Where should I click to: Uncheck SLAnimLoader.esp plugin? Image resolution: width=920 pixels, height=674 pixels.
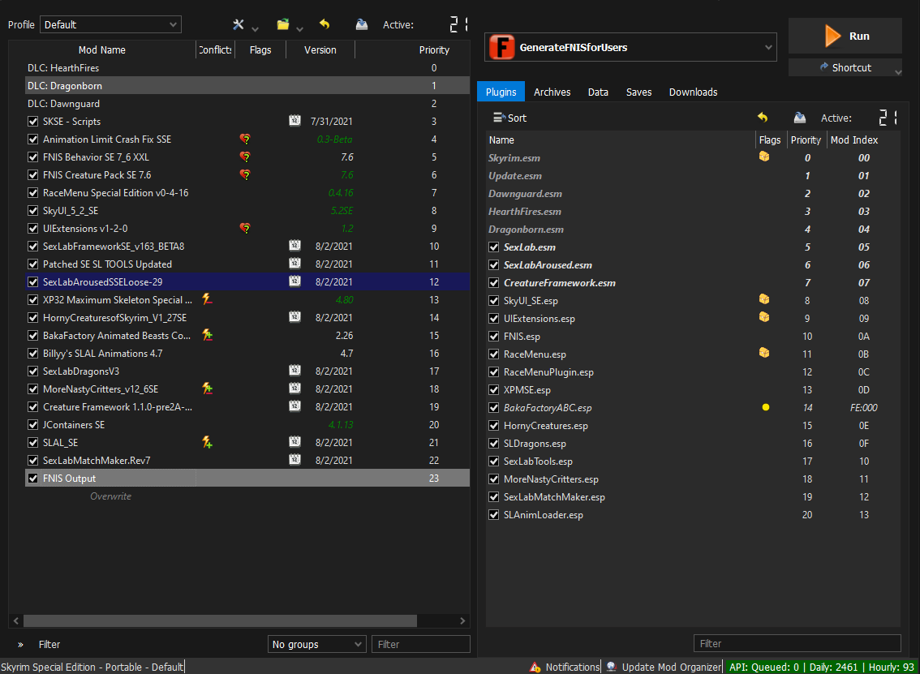pos(494,515)
